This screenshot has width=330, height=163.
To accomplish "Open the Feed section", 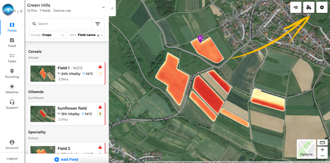I will click(x=12, y=43).
